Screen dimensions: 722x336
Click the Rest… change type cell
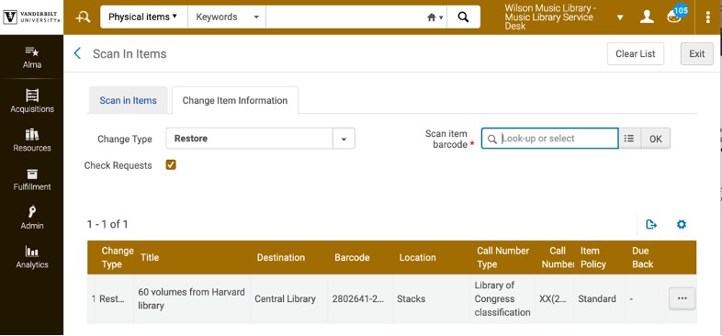click(112, 298)
